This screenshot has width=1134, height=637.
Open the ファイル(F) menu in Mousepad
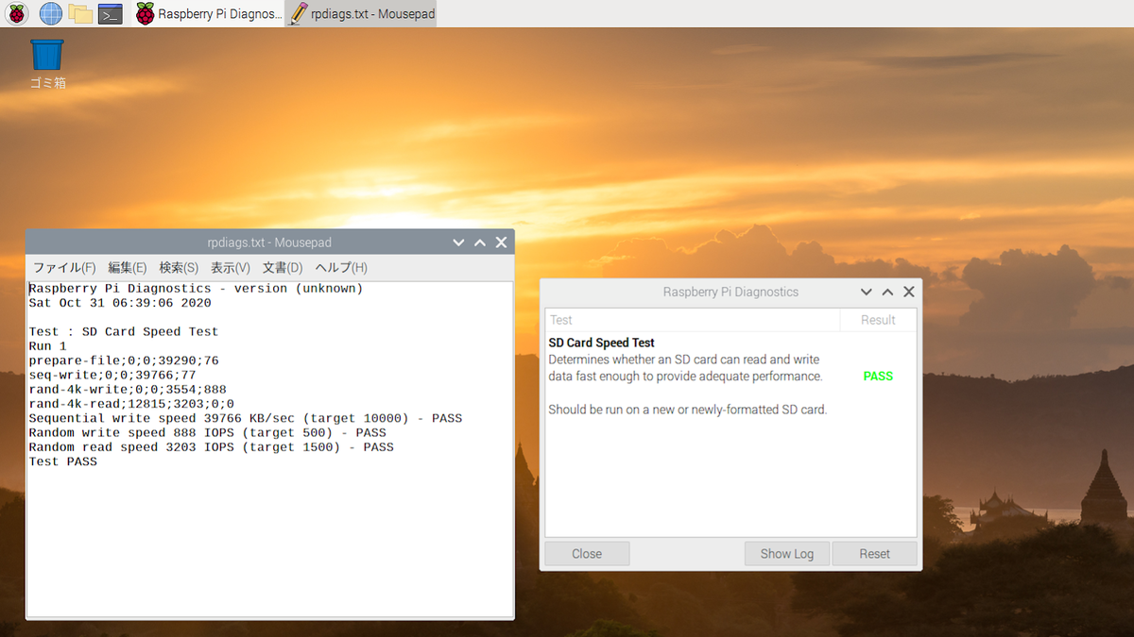64,268
